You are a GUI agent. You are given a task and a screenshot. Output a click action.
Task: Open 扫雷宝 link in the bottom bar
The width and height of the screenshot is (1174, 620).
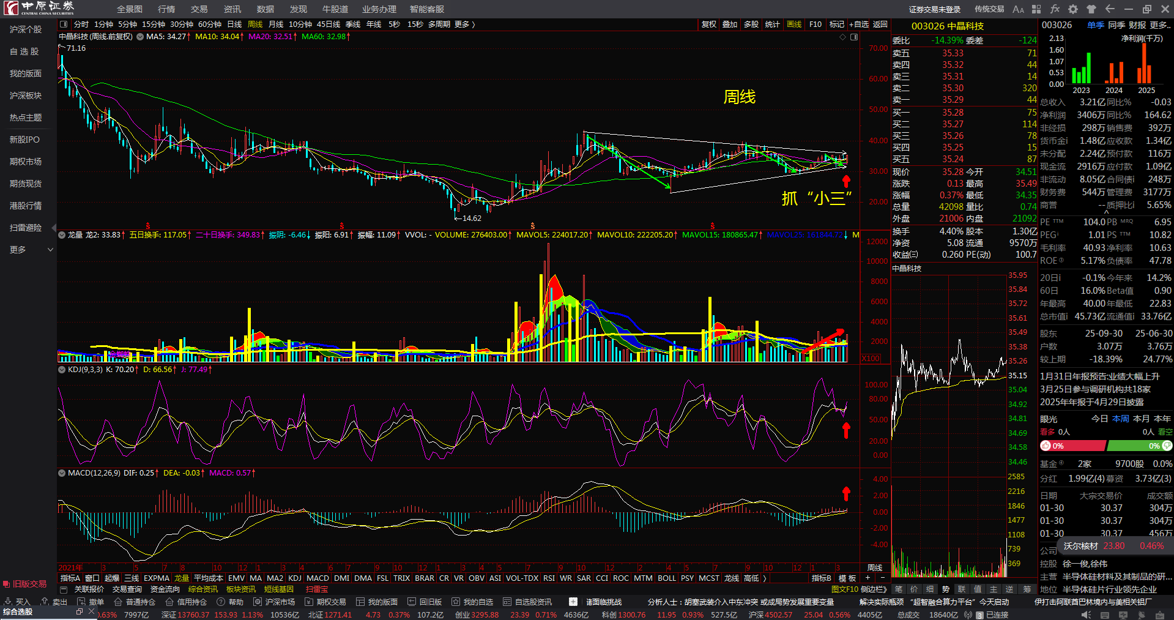point(317,589)
